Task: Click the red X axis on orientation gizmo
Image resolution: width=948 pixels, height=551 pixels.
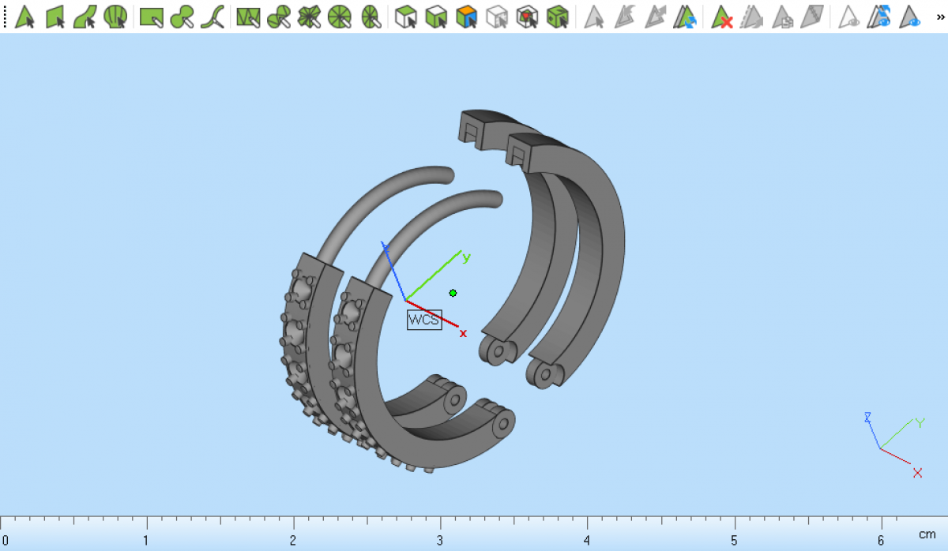Action: point(917,473)
